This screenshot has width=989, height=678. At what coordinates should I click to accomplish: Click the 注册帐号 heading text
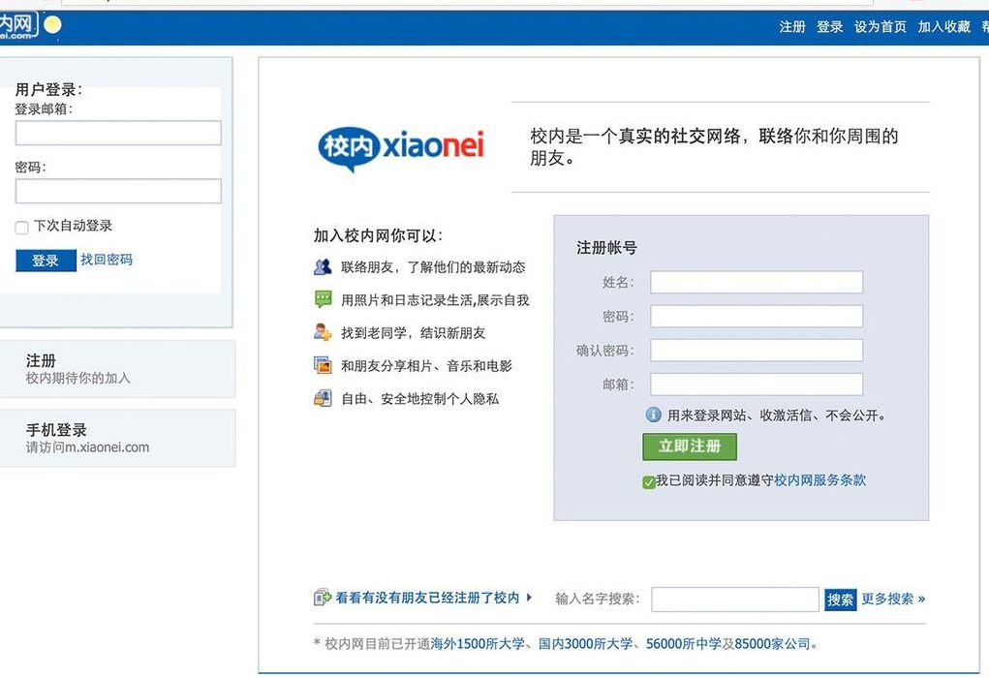(x=606, y=247)
